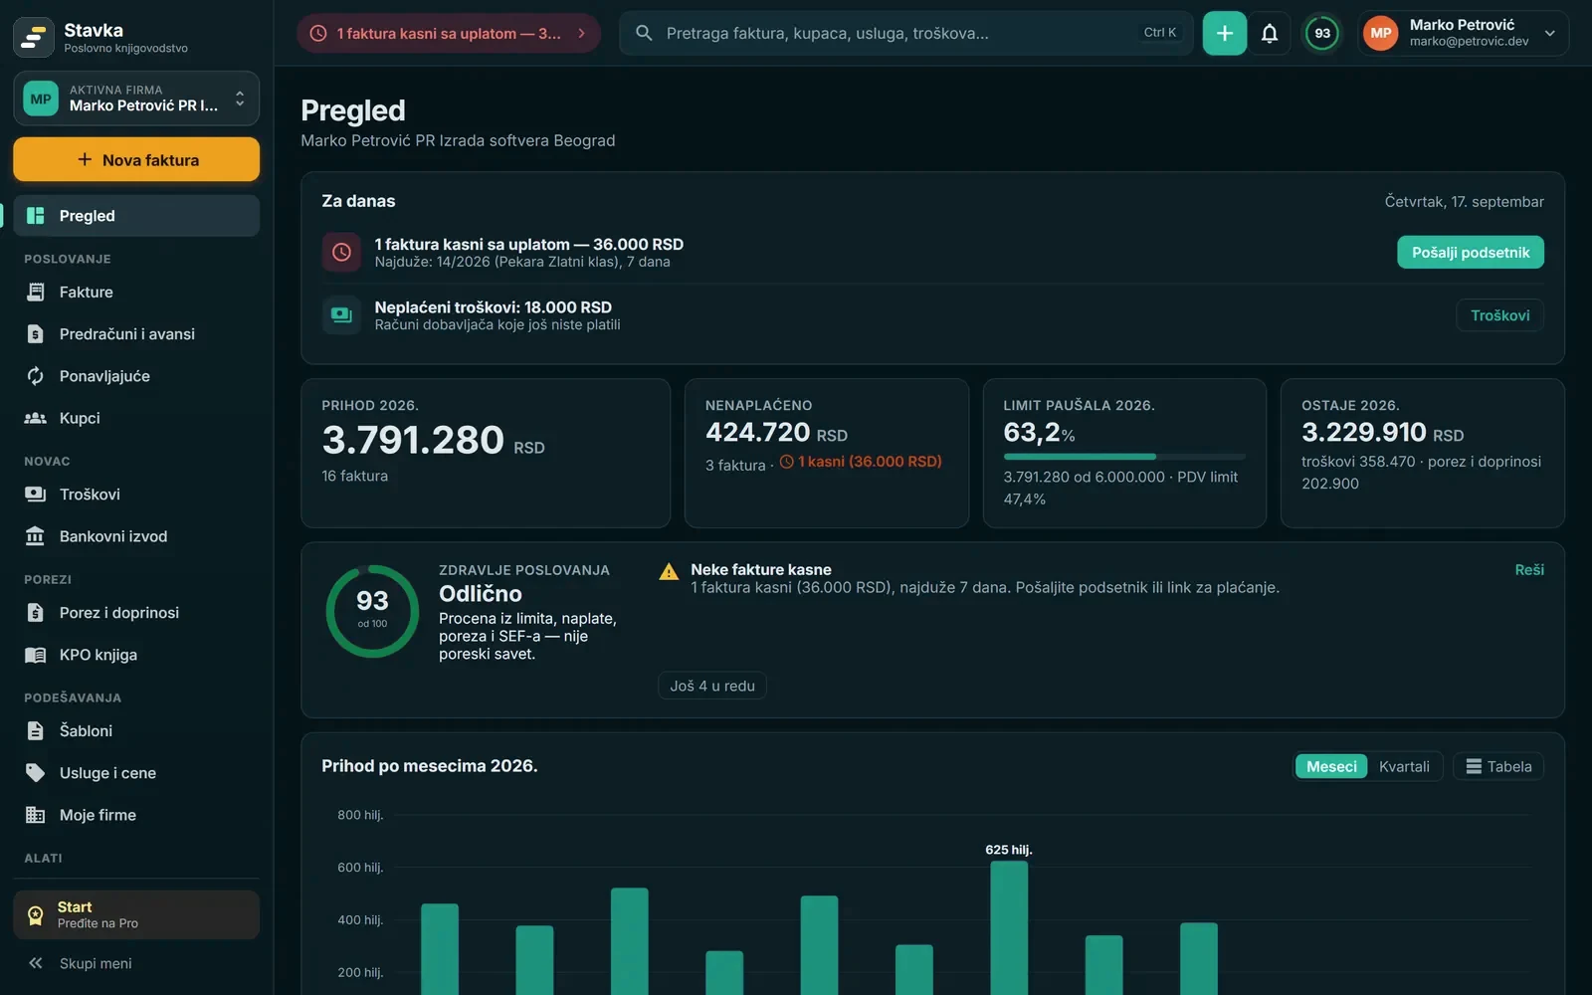Click the Kupci people icon
The image size is (1592, 995).
coord(36,418)
